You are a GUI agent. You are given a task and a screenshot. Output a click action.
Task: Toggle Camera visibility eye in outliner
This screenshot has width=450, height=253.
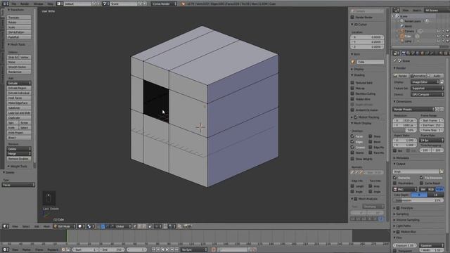coord(438,31)
